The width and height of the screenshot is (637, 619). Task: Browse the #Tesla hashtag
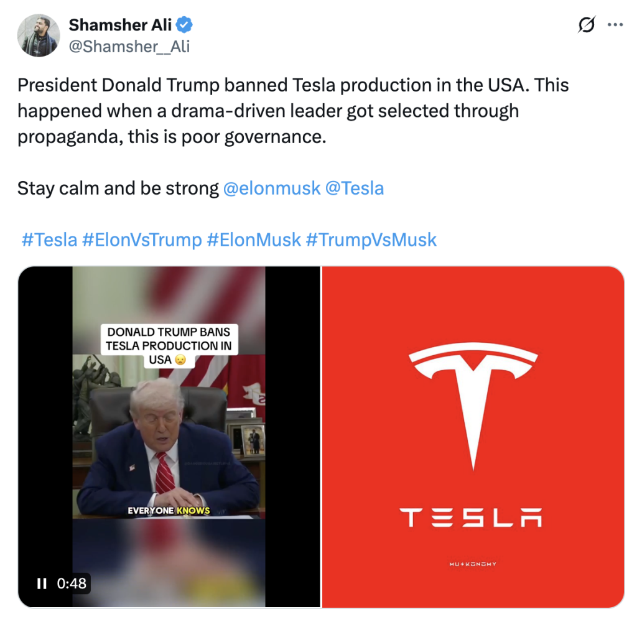click(x=49, y=240)
